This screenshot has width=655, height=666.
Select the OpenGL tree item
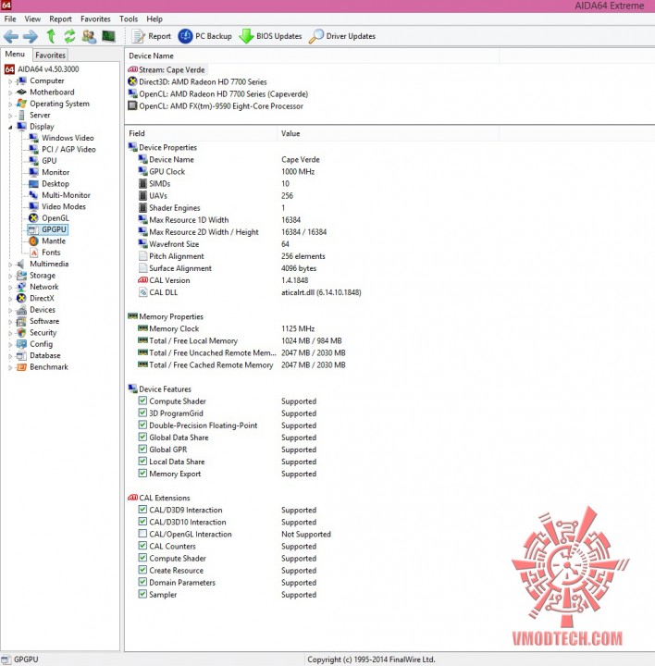(x=56, y=218)
